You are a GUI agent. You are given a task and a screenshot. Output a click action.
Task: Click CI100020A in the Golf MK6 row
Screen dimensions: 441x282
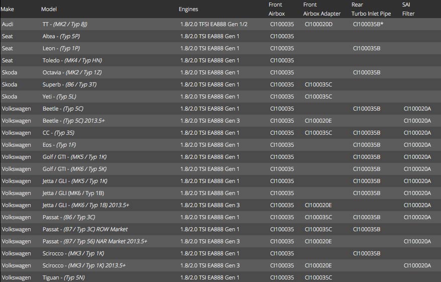click(417, 169)
